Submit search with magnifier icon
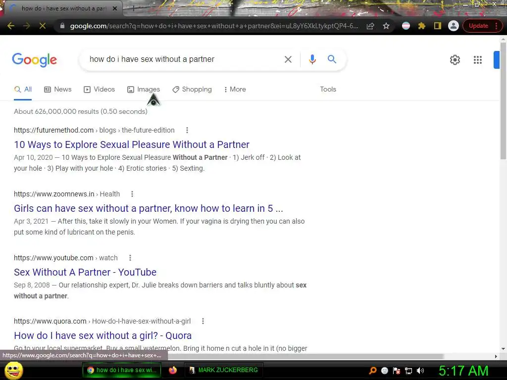The image size is (507, 380). tap(332, 59)
